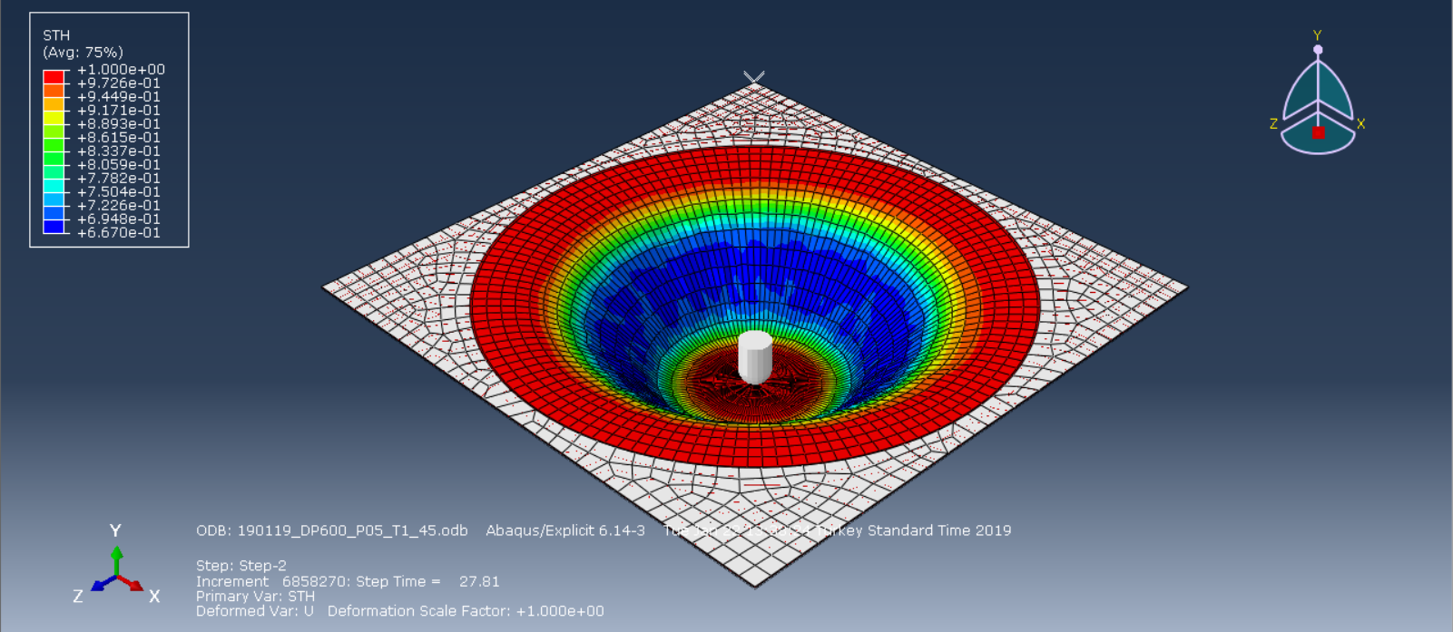Screen dimensions: 1453x632
Task: Click the "Deformed Var: U" text
Action: 255,611
